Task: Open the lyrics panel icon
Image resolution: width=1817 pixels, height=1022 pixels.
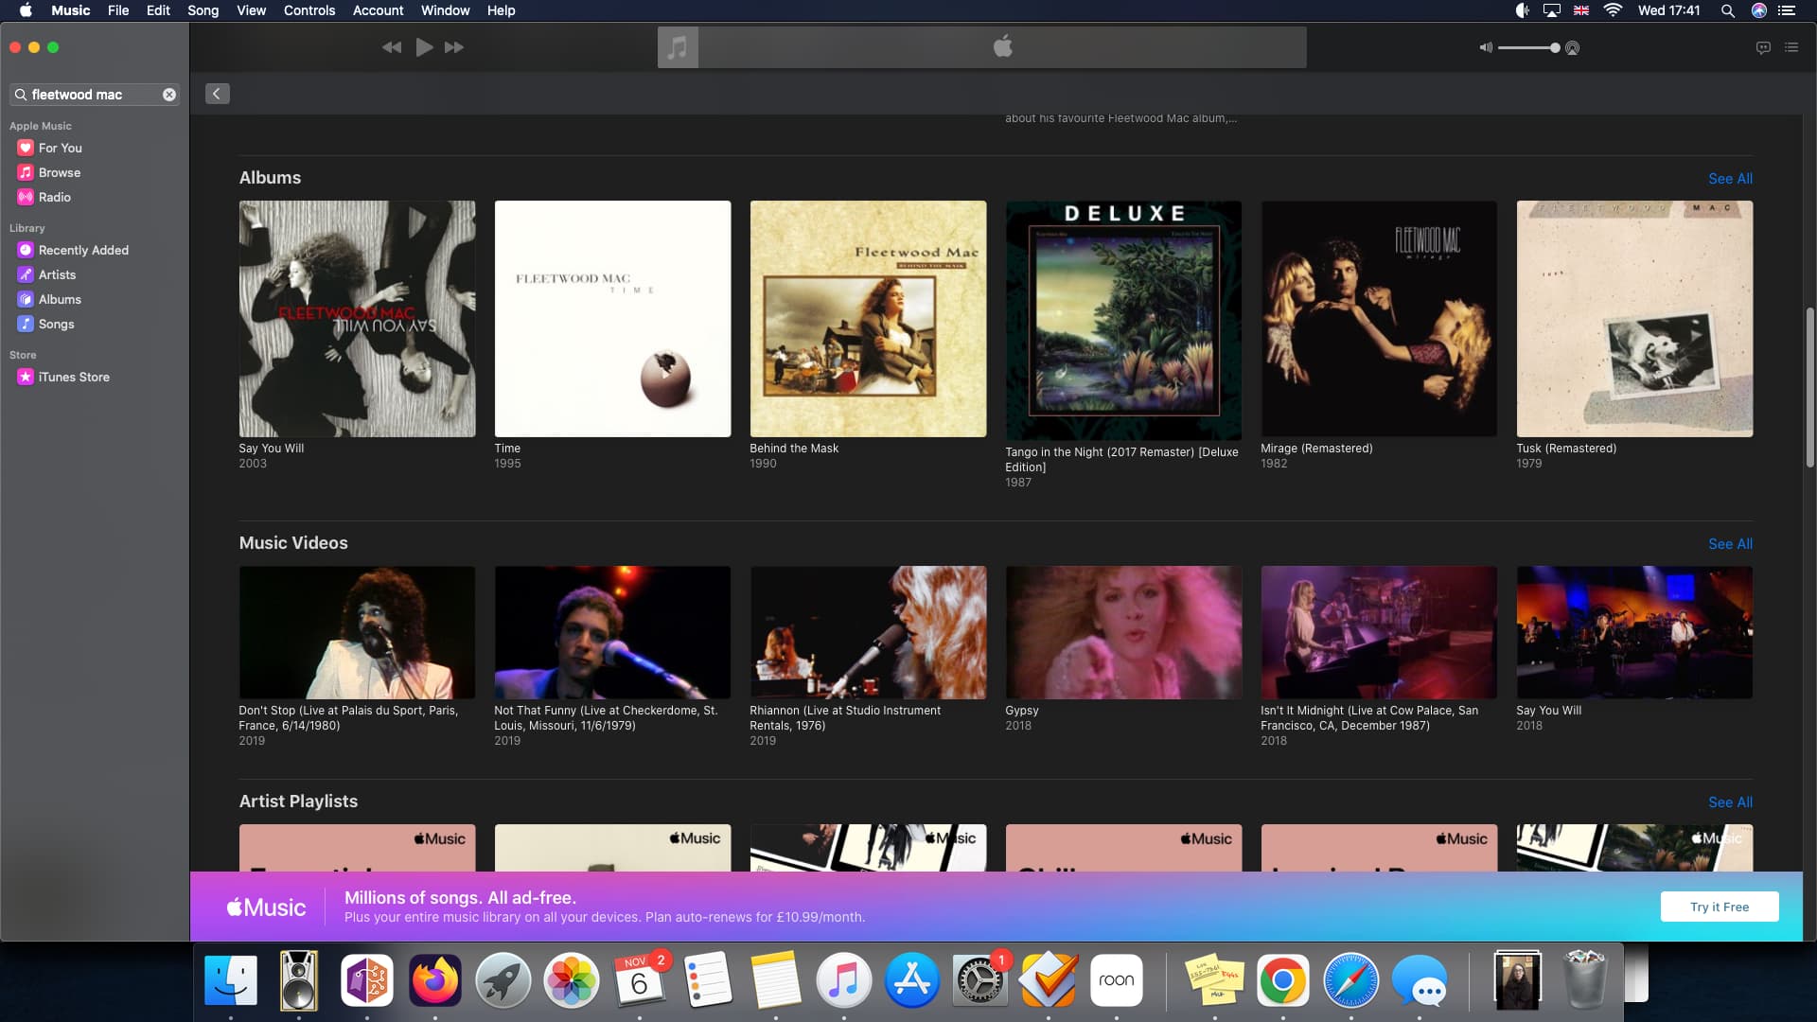Action: click(x=1763, y=47)
